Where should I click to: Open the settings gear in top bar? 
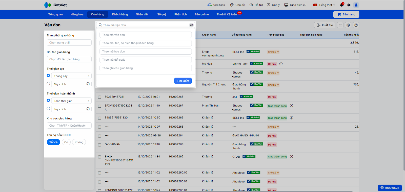pos(349,5)
